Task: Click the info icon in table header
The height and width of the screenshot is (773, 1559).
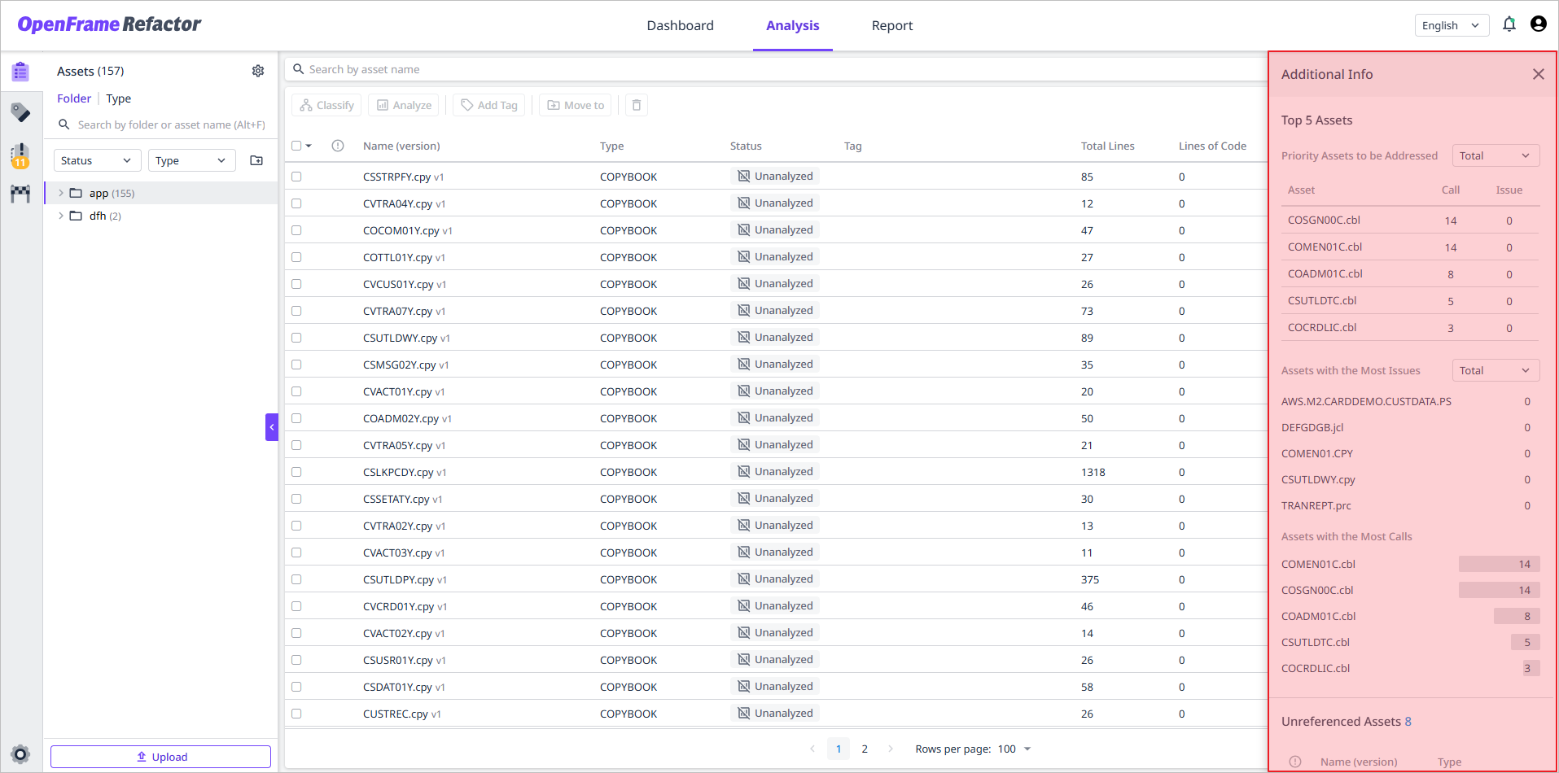Action: 338,146
